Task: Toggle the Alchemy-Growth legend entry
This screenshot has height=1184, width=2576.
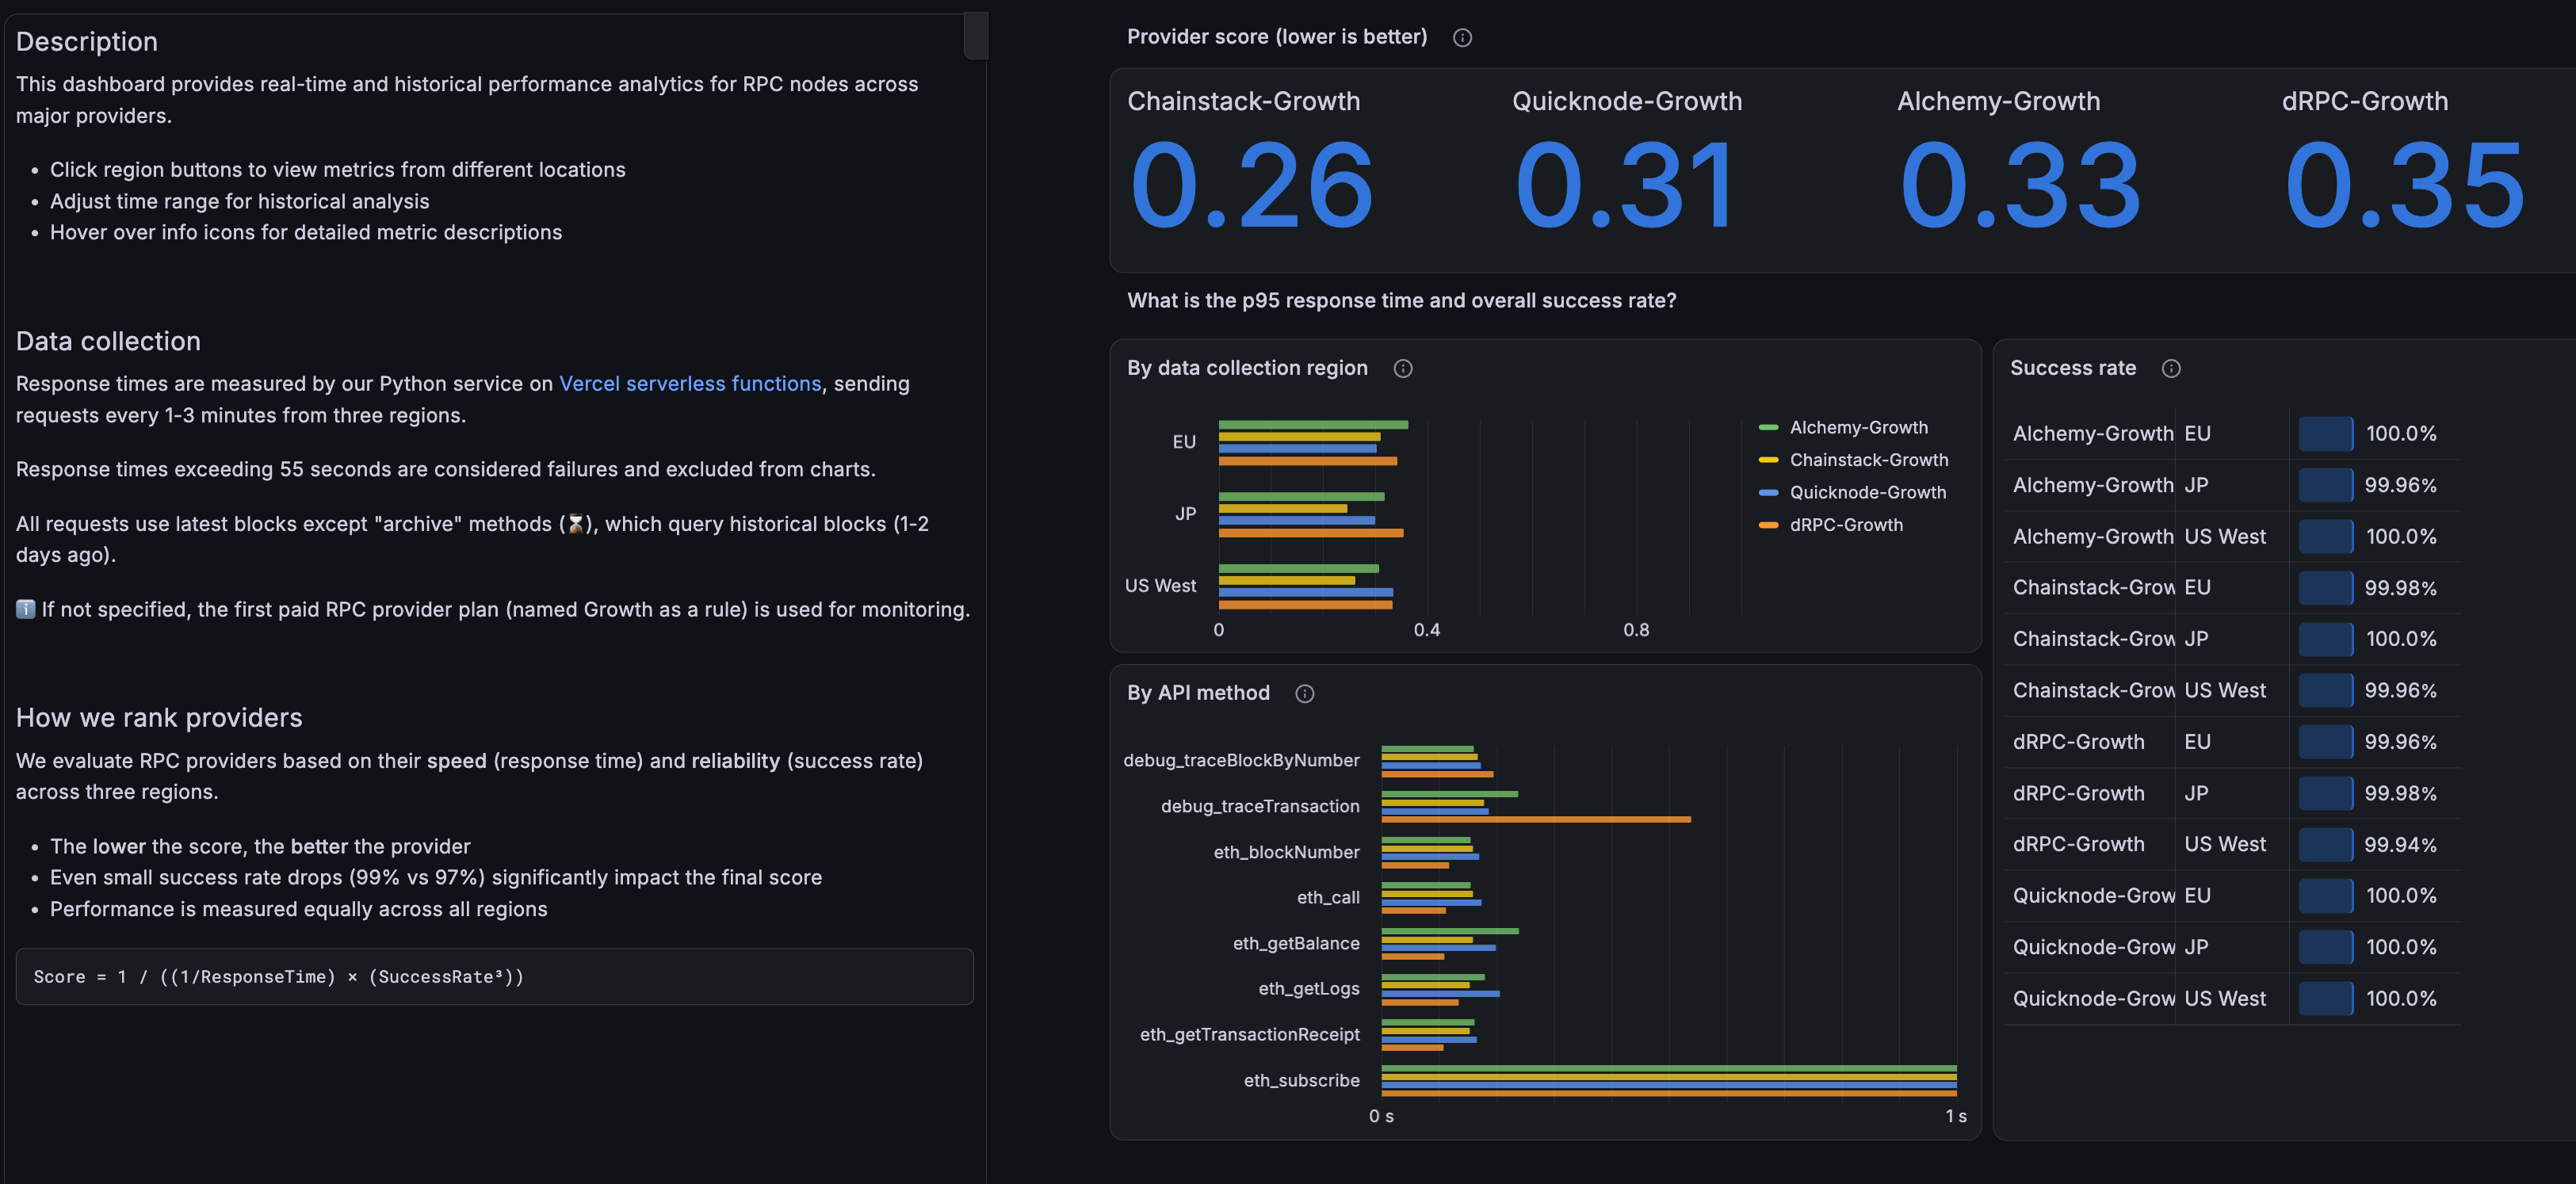Action: 1858,427
